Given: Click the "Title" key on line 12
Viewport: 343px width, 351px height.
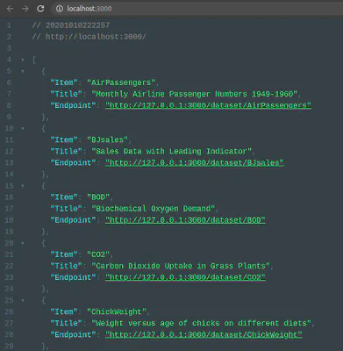Looking at the screenshot, I should (x=67, y=151).
